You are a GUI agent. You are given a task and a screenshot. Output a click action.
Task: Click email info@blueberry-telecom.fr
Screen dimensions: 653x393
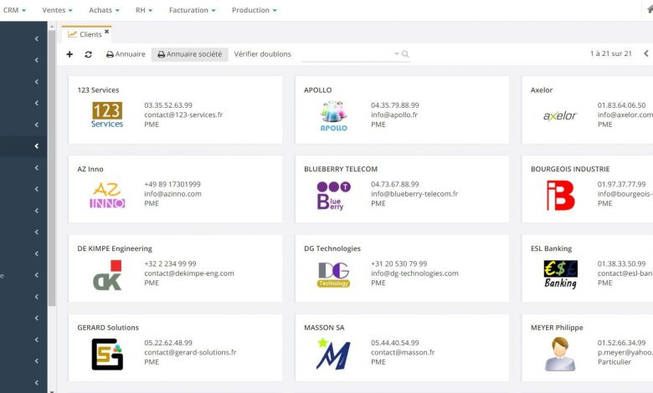click(x=414, y=194)
